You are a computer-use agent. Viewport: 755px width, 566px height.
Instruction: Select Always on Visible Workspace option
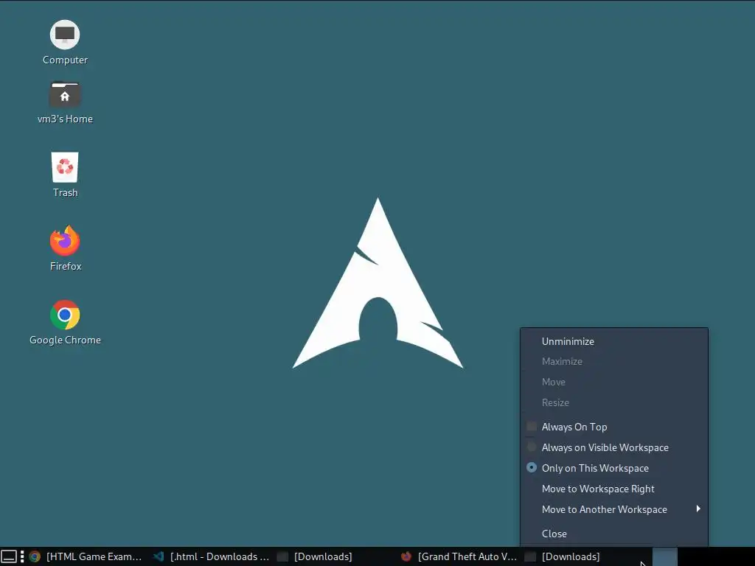[x=614, y=447]
